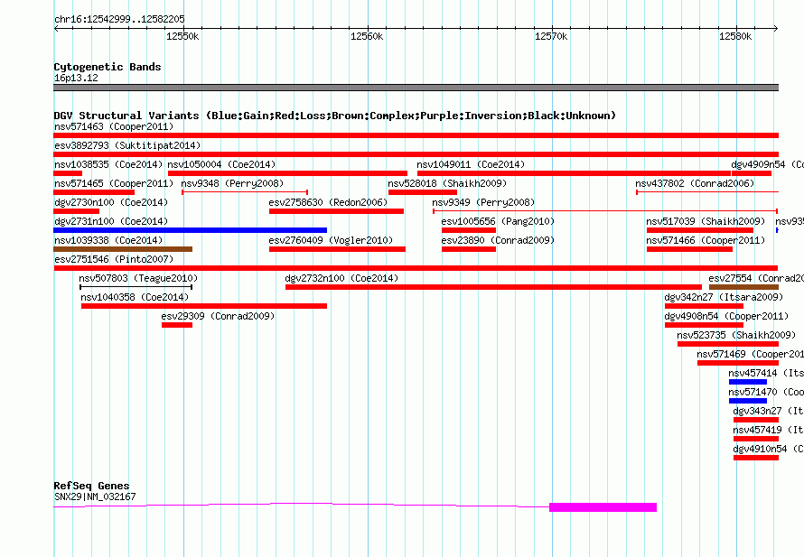
Task: Click the nsv9348 (Perry2008) label
Action: 232,183
